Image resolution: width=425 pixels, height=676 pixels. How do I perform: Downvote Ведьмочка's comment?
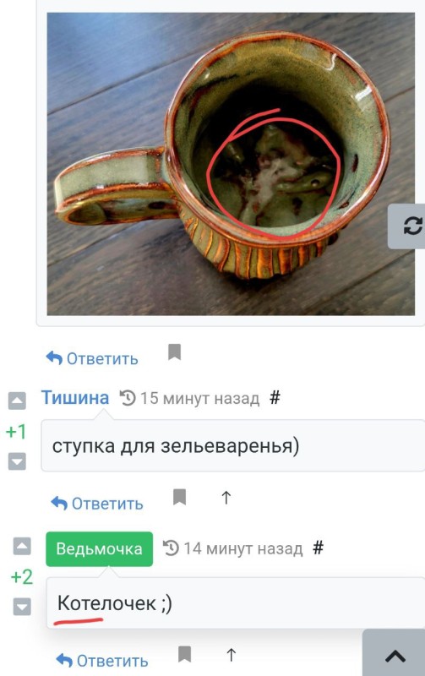click(22, 607)
